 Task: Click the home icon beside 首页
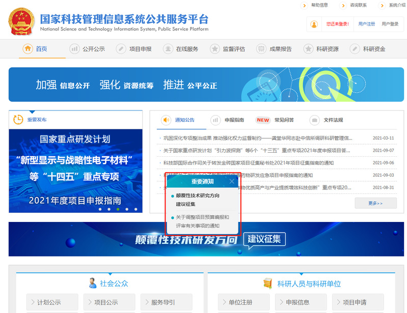point(28,49)
